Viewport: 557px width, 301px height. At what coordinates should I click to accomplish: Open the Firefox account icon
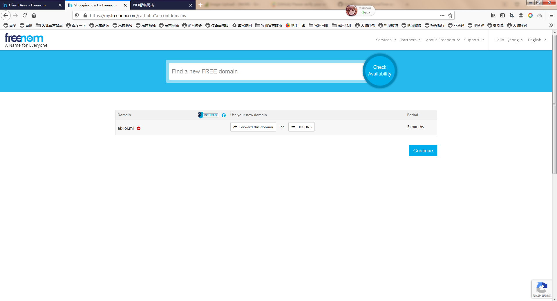(521, 15)
